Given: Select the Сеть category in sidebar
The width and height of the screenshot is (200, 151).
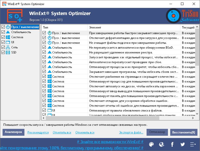Looking at the screenshot, I should click(x=15, y=47).
